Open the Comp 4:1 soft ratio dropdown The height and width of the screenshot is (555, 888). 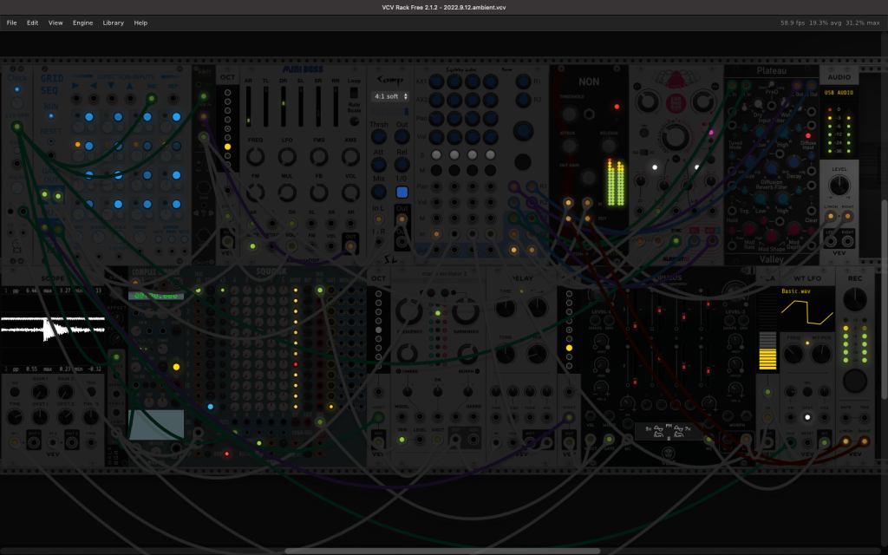390,96
